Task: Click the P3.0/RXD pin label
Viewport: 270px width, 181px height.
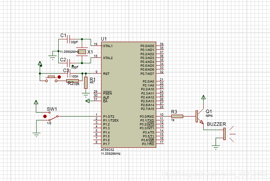Action: (x=147, y=116)
